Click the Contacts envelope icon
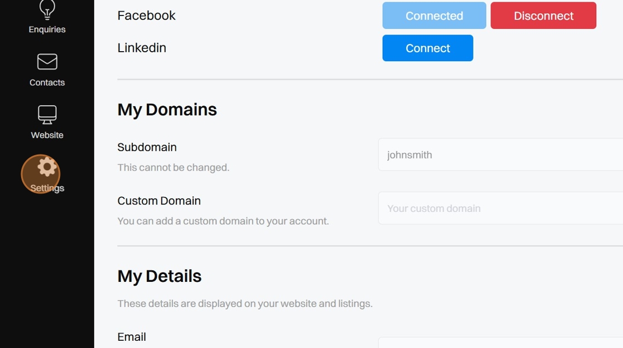The image size is (623, 348). pyautogui.click(x=47, y=62)
